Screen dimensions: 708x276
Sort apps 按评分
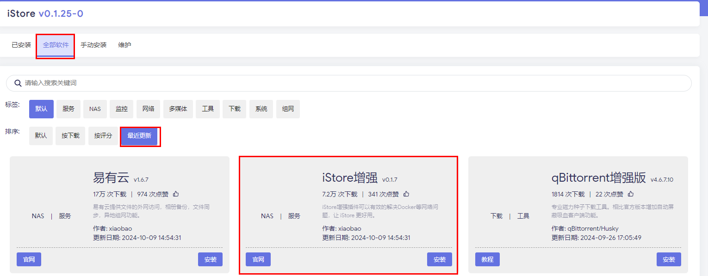(103, 136)
